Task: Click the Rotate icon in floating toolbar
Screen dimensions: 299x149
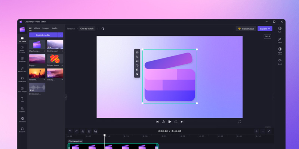Action: coord(137,66)
